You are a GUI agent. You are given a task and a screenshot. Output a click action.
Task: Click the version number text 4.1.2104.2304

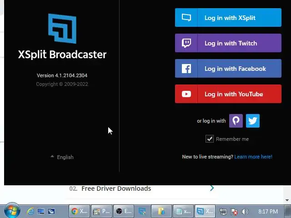point(71,75)
